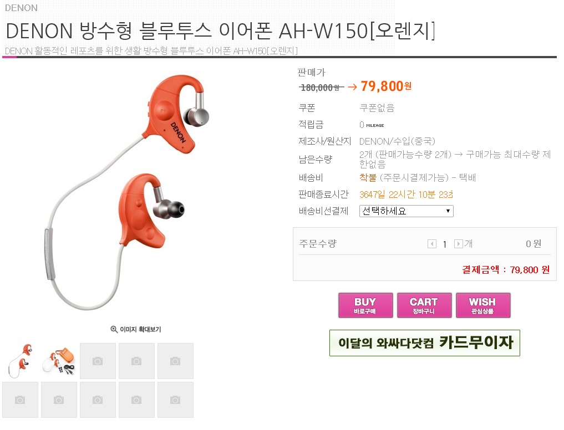Click the pink BUY 바로구매 button

[365, 305]
